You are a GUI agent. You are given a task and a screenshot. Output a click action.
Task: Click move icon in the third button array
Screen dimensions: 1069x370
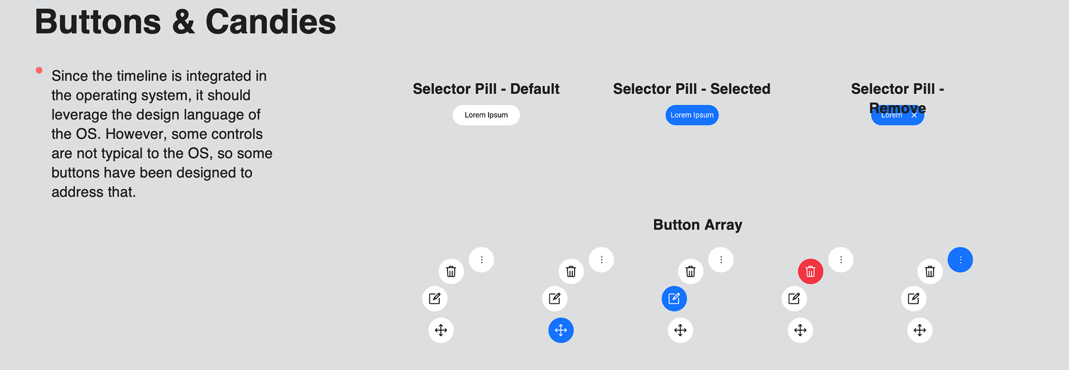click(680, 330)
